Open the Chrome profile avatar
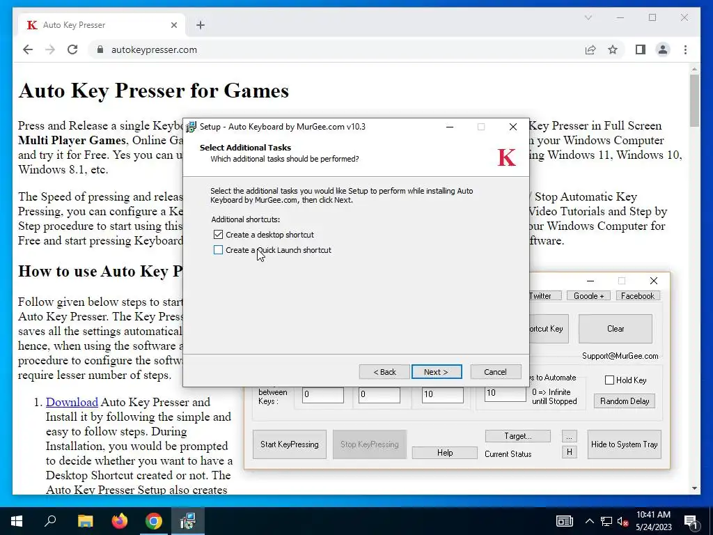 [663, 49]
